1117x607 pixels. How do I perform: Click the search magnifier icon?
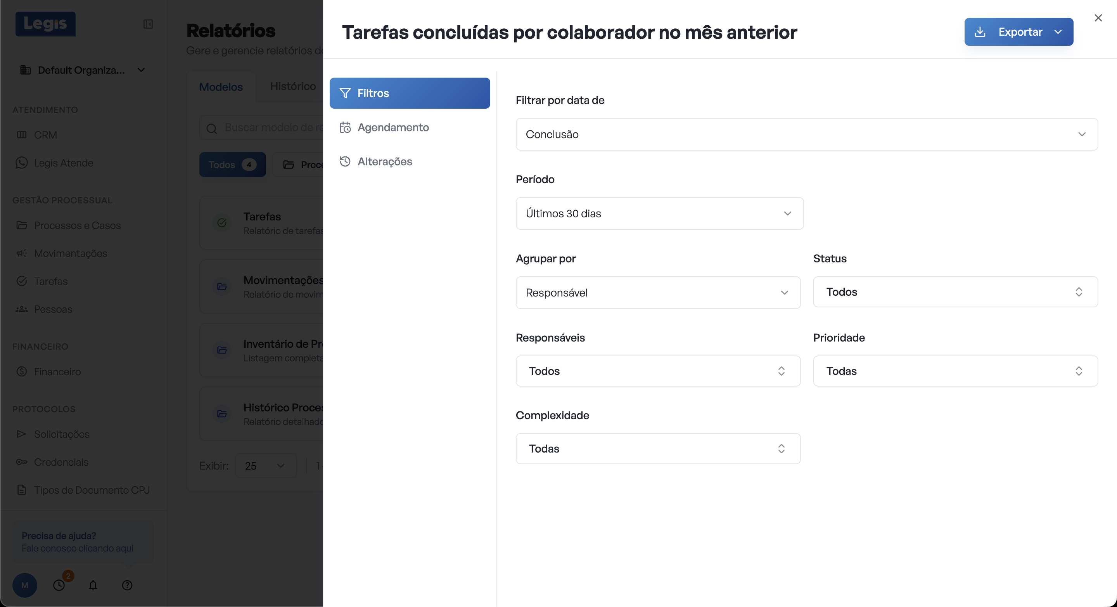[x=212, y=128]
